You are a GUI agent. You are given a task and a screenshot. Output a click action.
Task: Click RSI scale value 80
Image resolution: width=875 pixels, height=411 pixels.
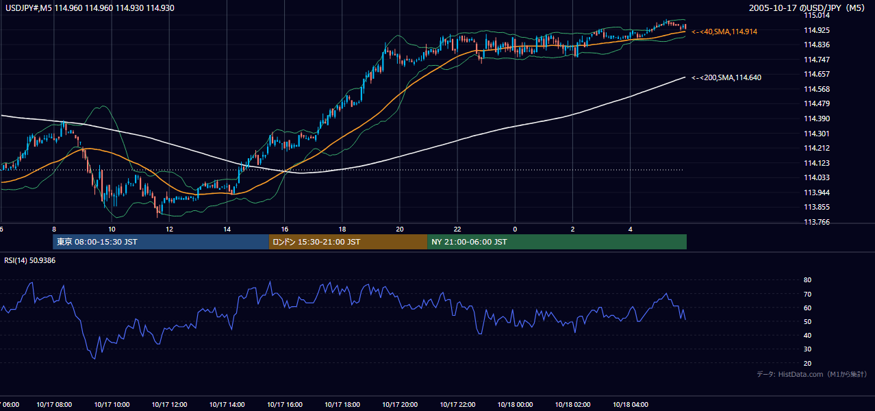tap(807, 280)
